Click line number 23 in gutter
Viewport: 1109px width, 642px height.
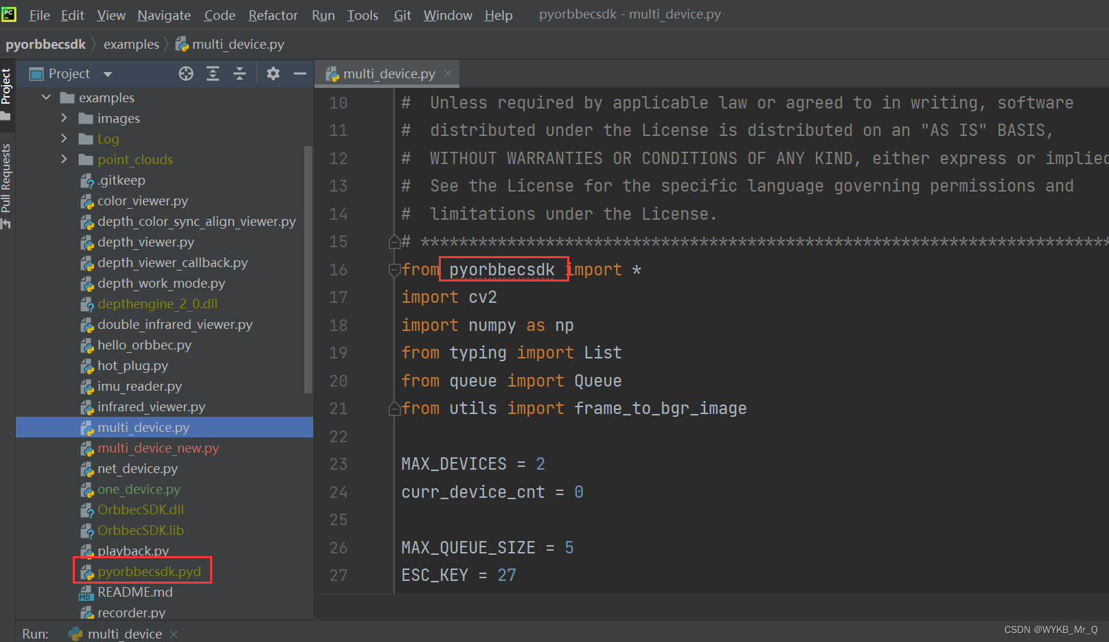point(338,464)
